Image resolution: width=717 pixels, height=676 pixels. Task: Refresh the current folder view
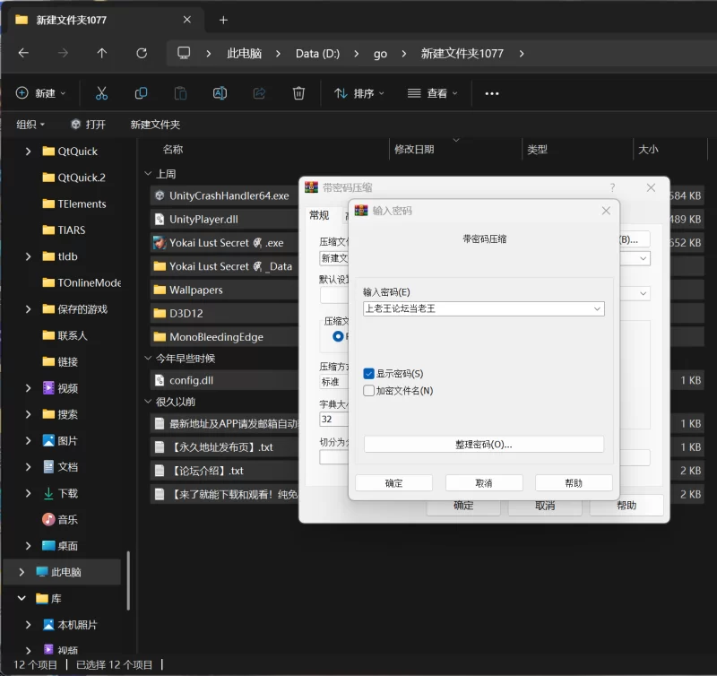(x=142, y=53)
